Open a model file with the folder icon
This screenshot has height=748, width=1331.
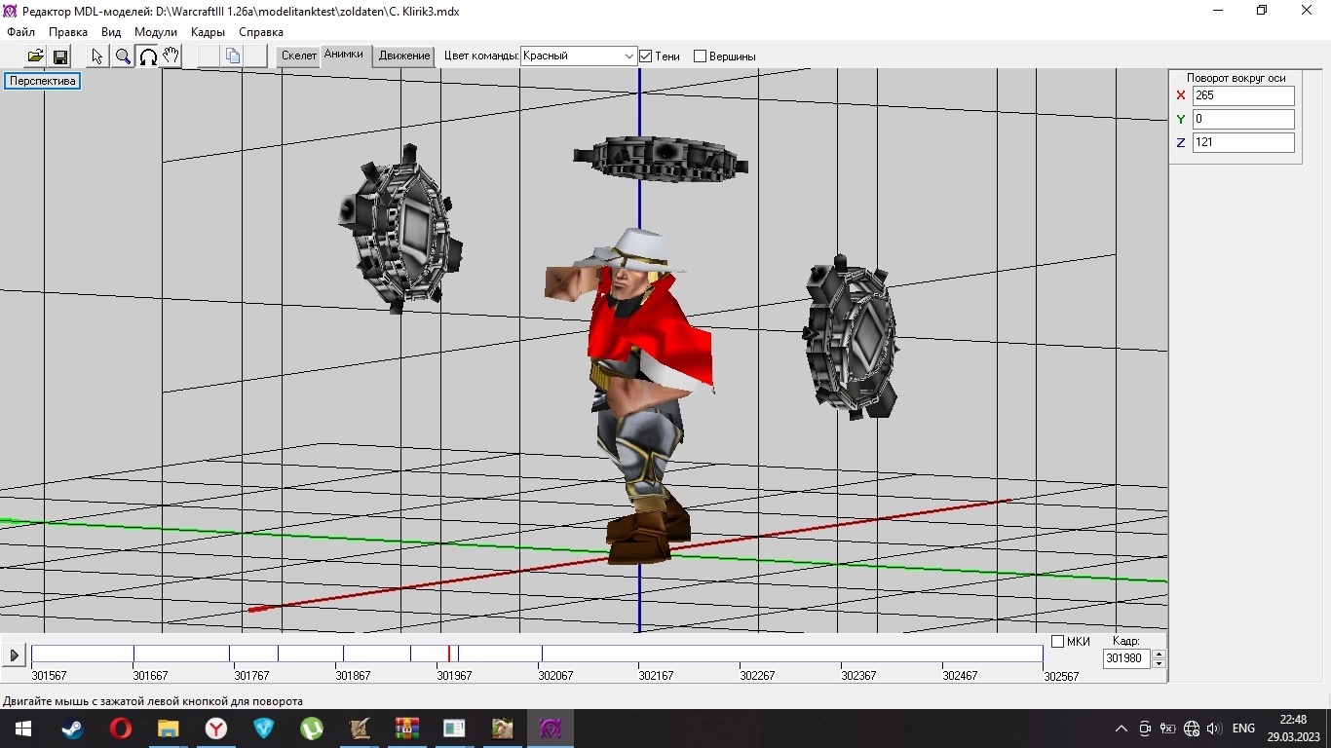[35, 56]
